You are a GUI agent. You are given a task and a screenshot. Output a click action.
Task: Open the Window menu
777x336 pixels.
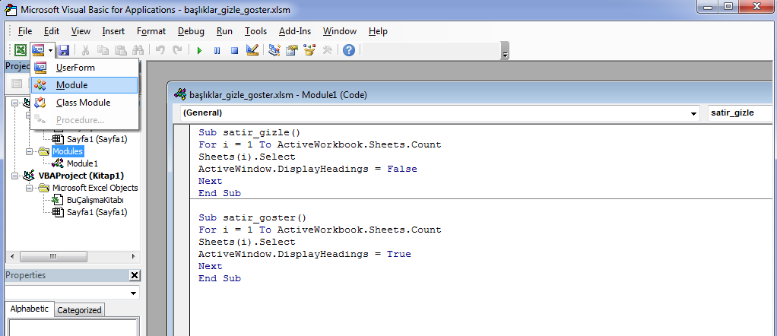tap(339, 31)
